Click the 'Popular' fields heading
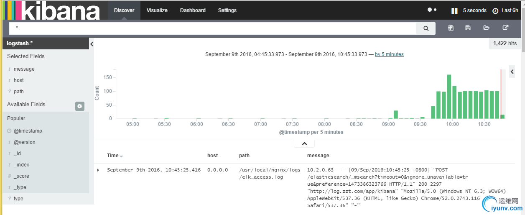 click(x=16, y=118)
